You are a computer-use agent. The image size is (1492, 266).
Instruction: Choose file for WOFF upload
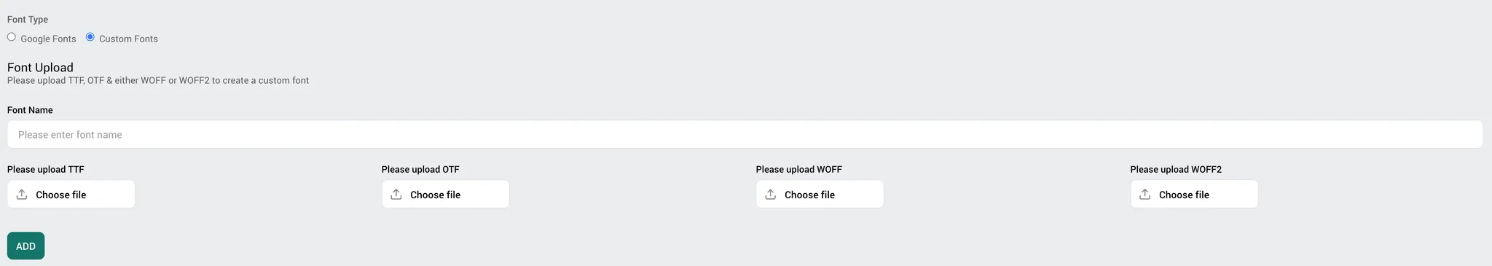(x=820, y=195)
